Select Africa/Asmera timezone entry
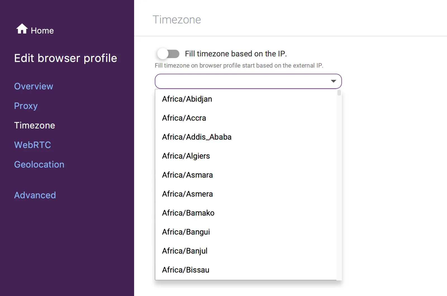Screen dimensions: 447x296 [187, 194]
